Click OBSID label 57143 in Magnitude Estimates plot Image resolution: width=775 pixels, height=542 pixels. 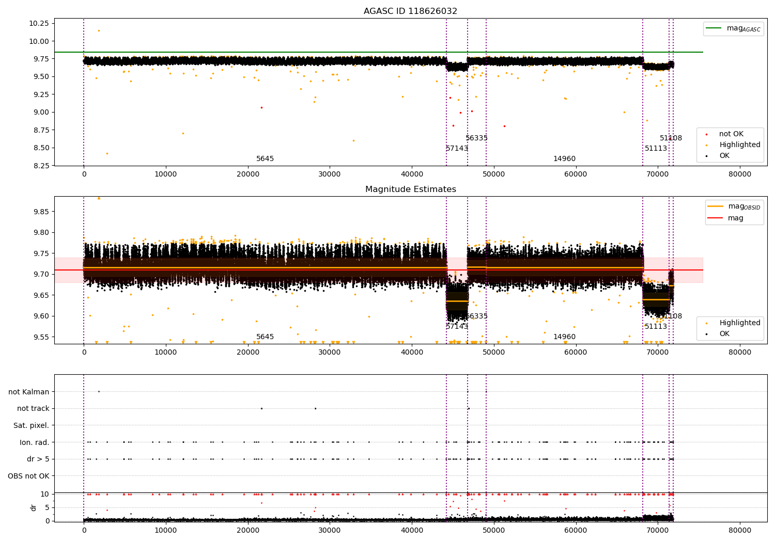(457, 327)
